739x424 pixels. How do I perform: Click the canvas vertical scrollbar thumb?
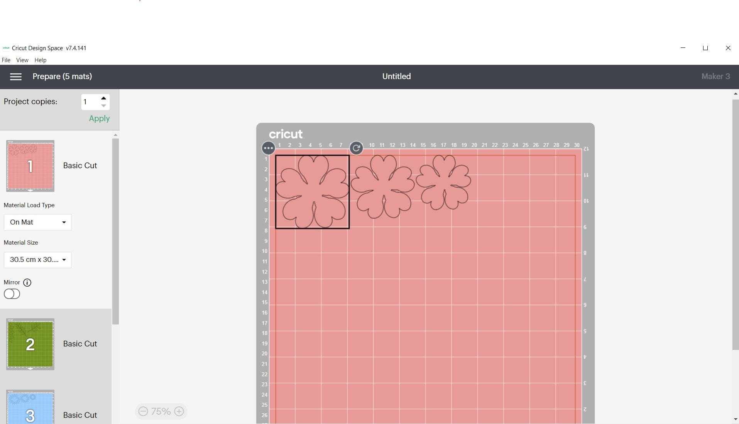[736, 225]
